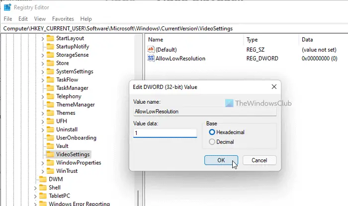Image resolution: width=348 pixels, height=206 pixels.
Task: Select the AllowLowResolution value name
Action: 180,59
